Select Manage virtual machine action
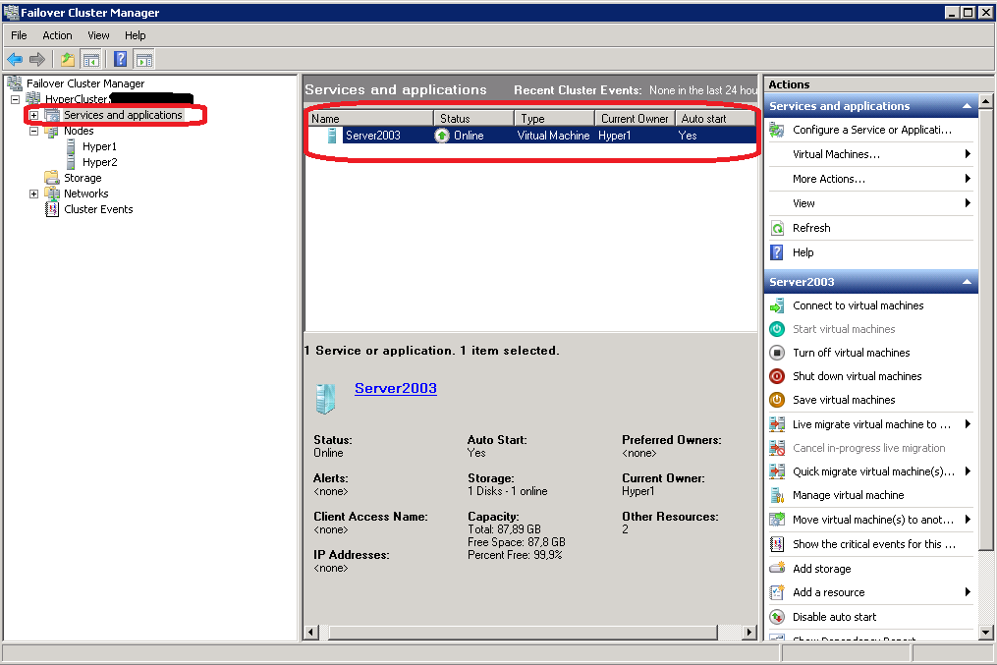This screenshot has height=665, width=997. pyautogui.click(x=848, y=495)
